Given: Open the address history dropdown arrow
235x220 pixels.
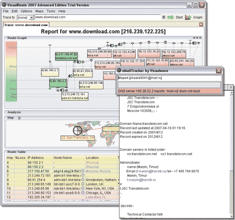Looking at the screenshot, I should point(163,17).
